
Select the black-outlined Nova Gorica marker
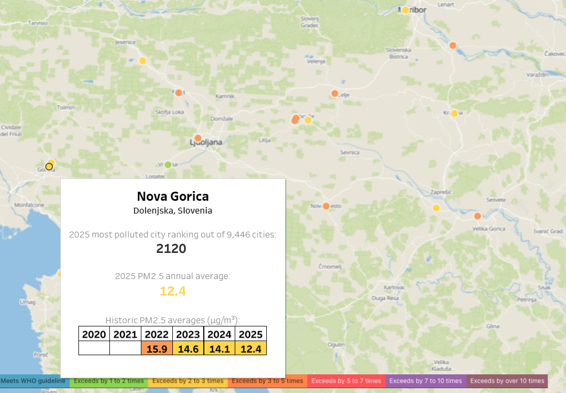pyautogui.click(x=49, y=167)
